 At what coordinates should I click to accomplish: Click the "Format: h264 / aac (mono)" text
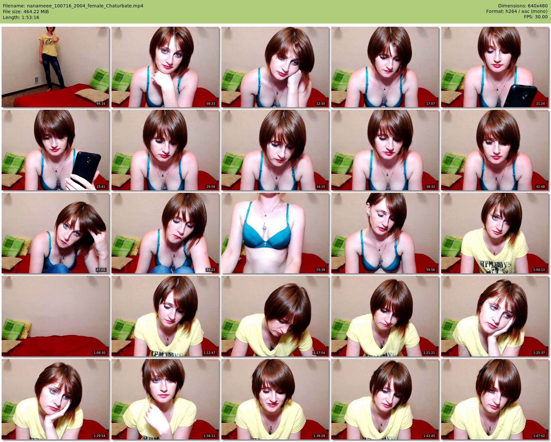pyautogui.click(x=517, y=12)
